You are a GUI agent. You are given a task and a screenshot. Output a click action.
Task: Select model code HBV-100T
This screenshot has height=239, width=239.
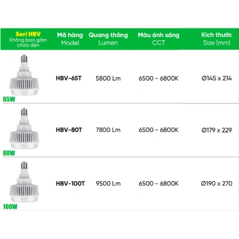tap(70, 184)
